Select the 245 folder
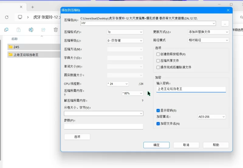Image resolution: width=243 pixels, height=168 pixels. (x=34, y=47)
